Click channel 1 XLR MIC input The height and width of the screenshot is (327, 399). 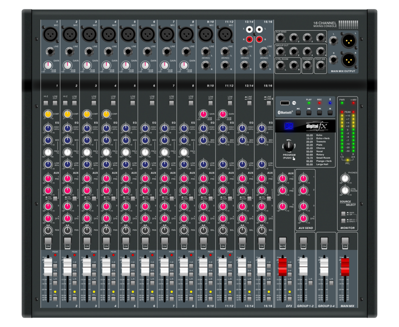(50, 34)
